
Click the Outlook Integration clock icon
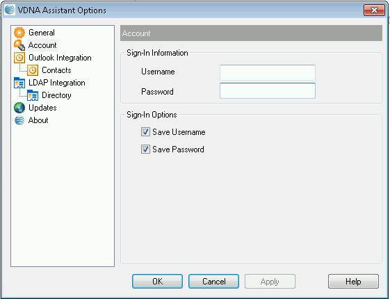(19, 58)
